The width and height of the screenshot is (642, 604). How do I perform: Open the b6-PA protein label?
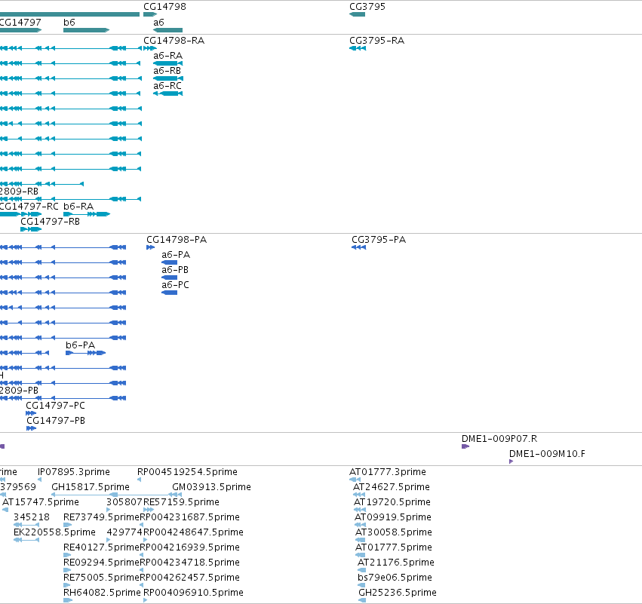coord(80,345)
